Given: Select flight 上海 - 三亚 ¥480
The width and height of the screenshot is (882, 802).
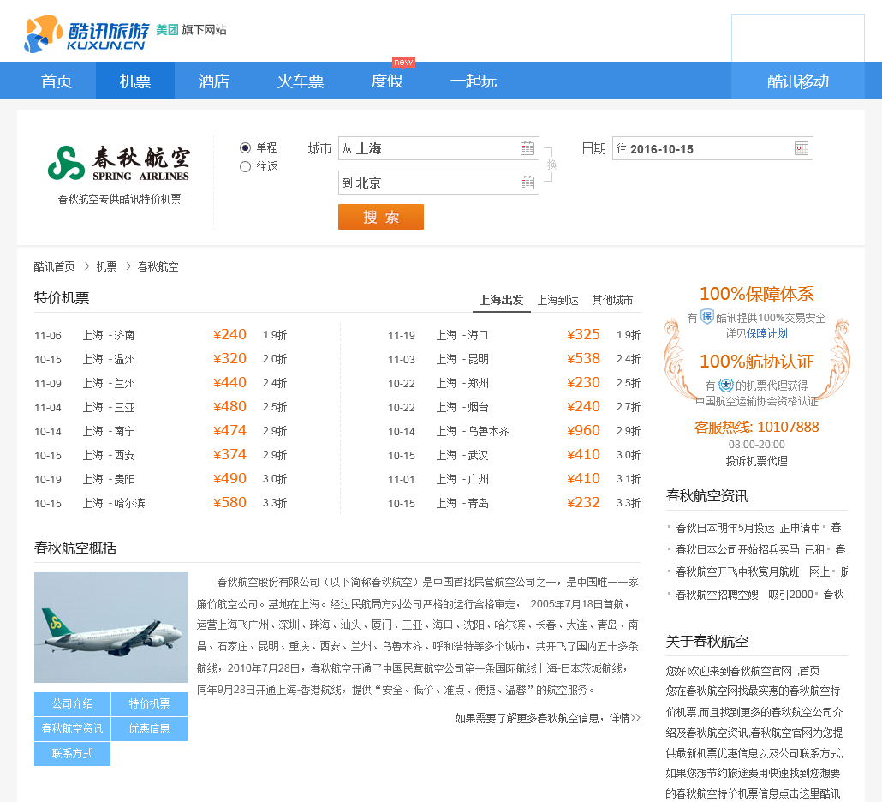Looking at the screenshot, I should (160, 407).
